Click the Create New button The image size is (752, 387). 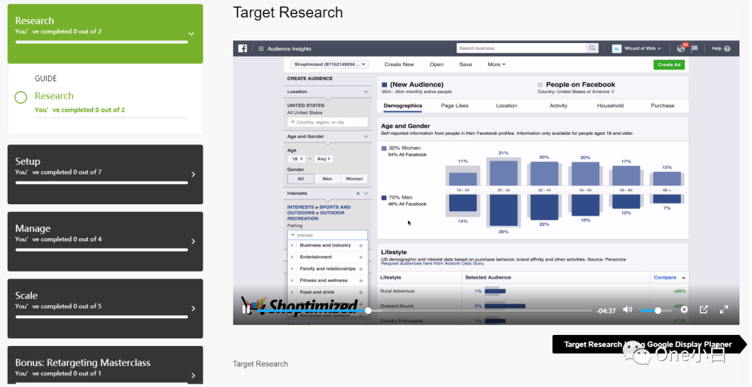click(399, 64)
